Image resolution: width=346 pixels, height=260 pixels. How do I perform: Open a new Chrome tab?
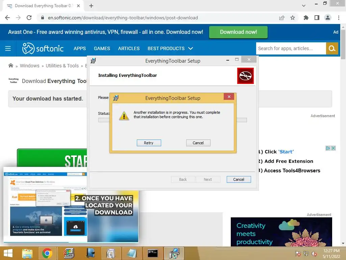pos(91,6)
